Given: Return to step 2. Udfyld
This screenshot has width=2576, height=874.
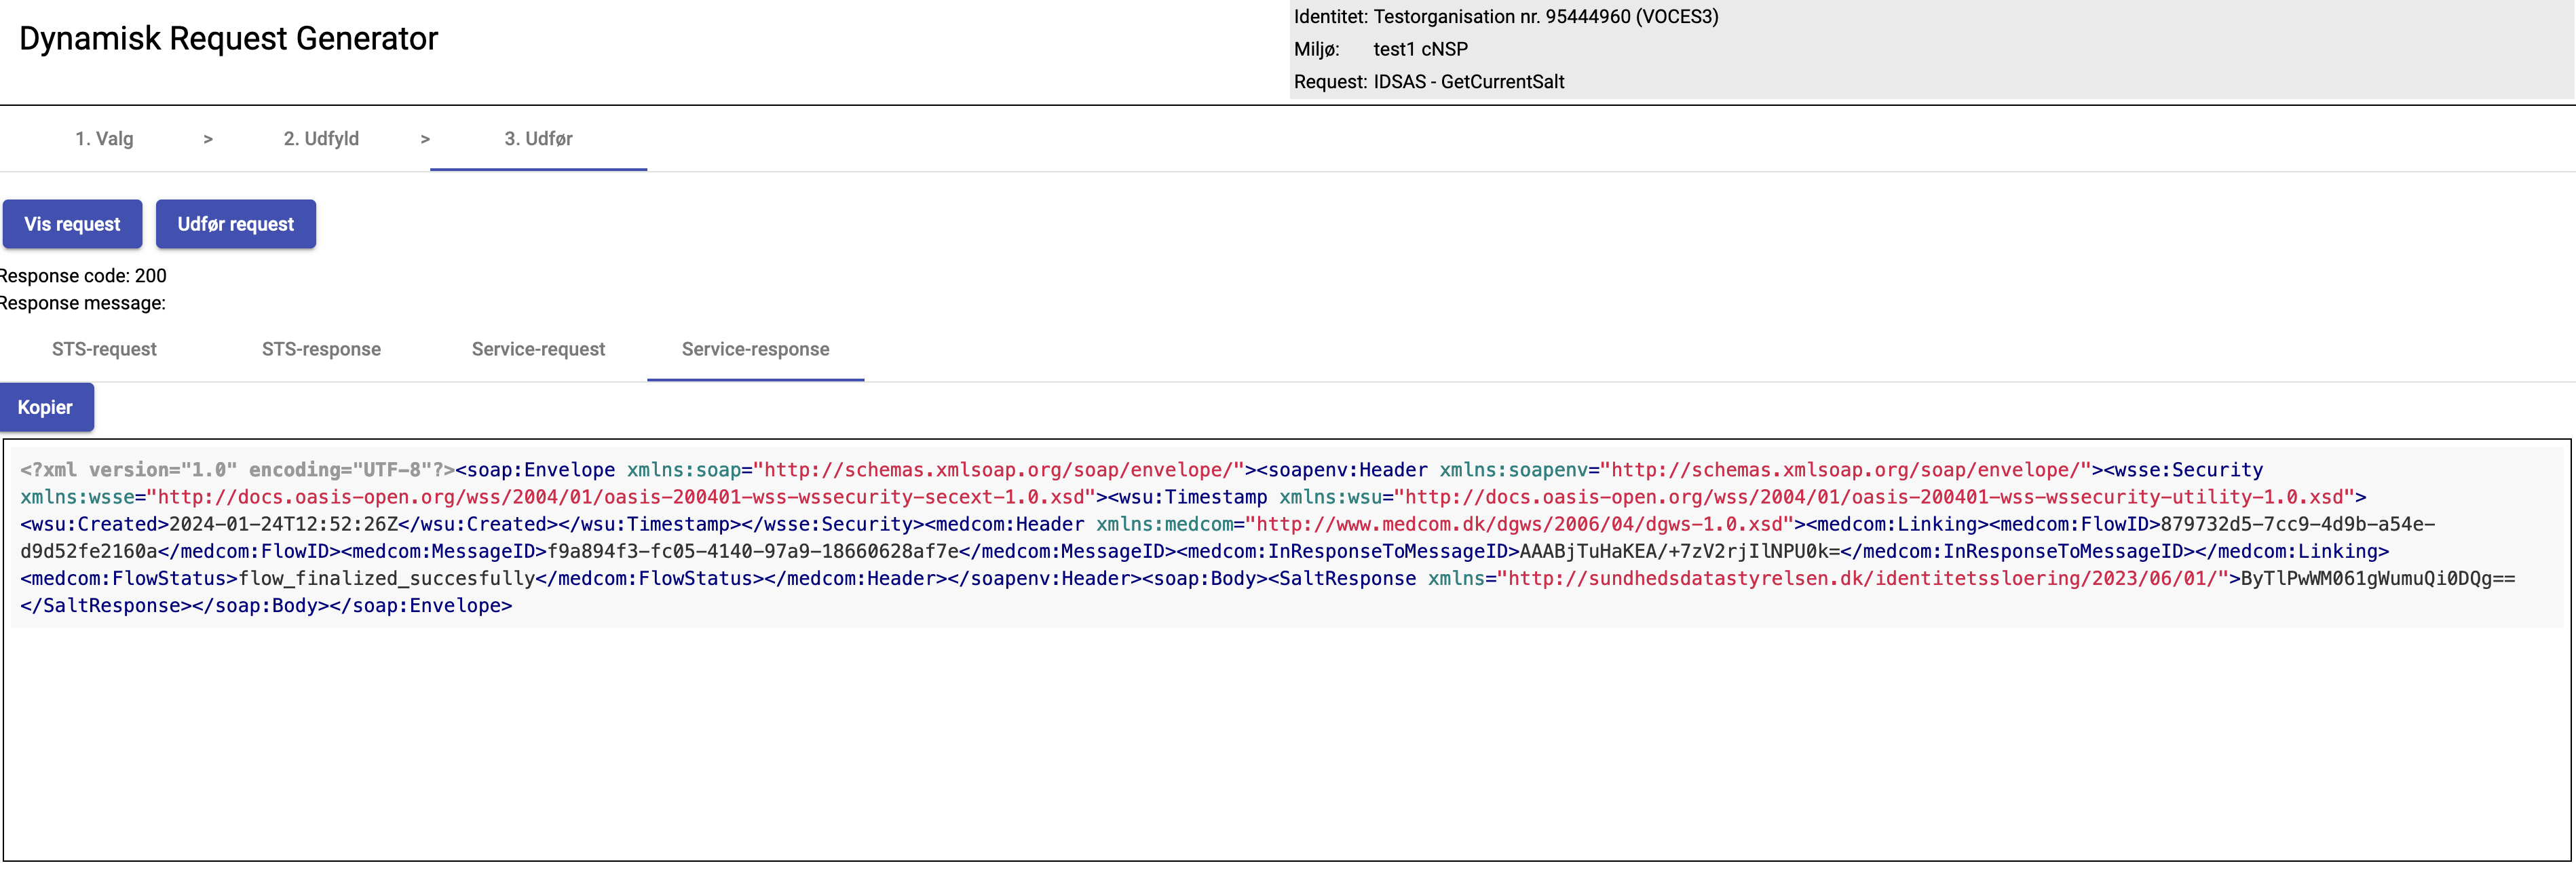Looking at the screenshot, I should [321, 139].
